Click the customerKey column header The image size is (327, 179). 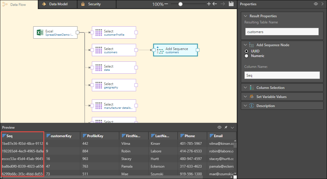61,136
